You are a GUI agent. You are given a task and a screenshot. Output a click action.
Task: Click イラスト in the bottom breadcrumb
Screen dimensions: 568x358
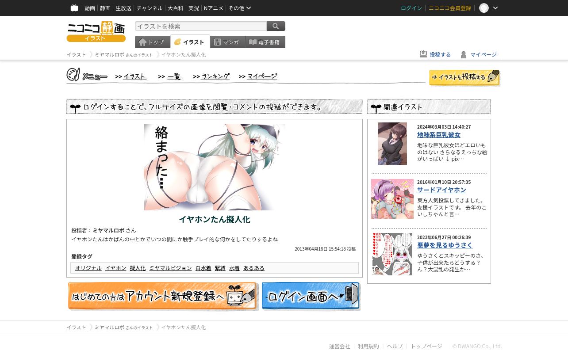click(x=76, y=328)
